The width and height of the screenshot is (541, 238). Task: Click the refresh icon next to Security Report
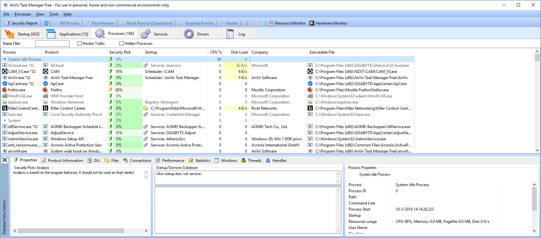pos(46,23)
